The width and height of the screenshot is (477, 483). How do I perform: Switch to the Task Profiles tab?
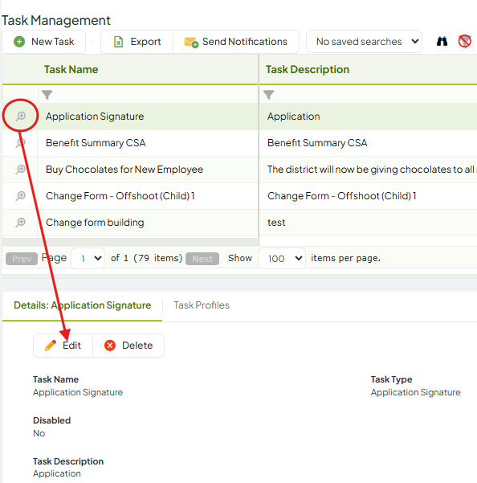(x=202, y=305)
